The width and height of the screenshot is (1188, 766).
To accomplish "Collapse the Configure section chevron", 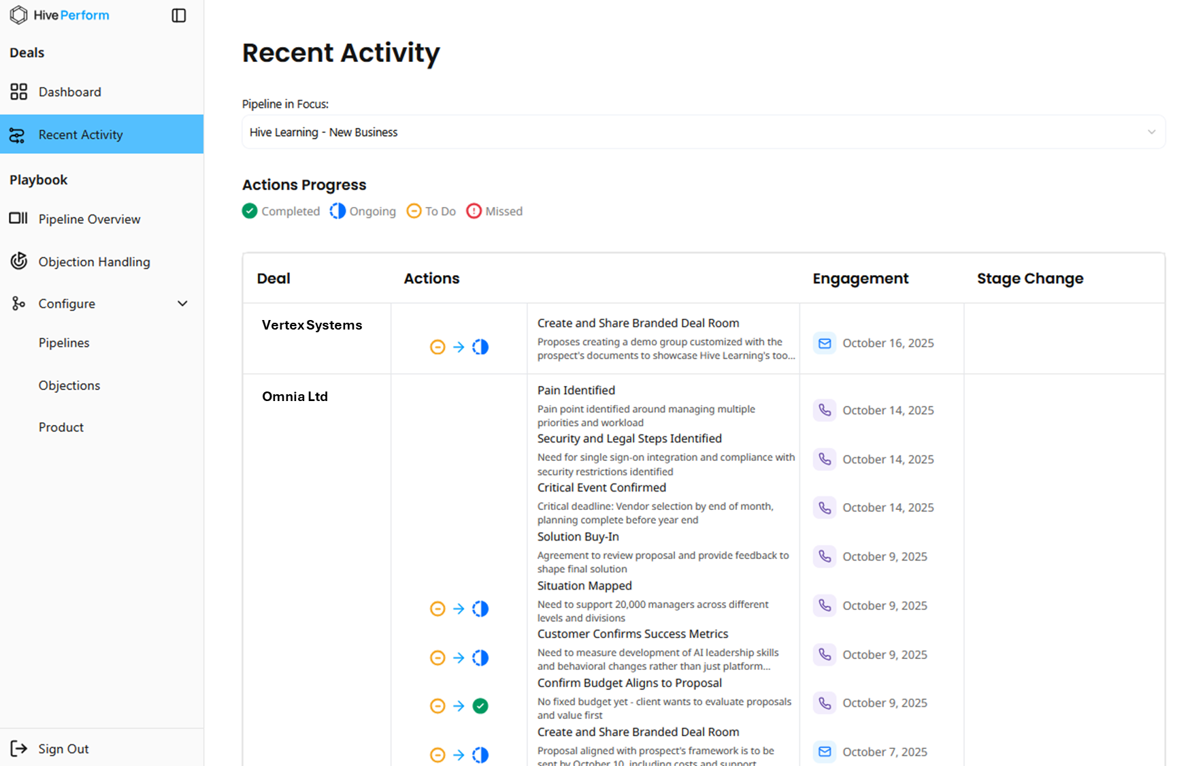I will pos(182,304).
